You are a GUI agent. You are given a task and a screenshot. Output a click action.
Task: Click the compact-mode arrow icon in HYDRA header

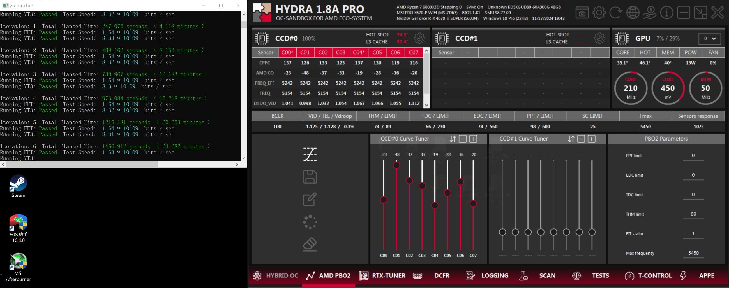pos(700,13)
